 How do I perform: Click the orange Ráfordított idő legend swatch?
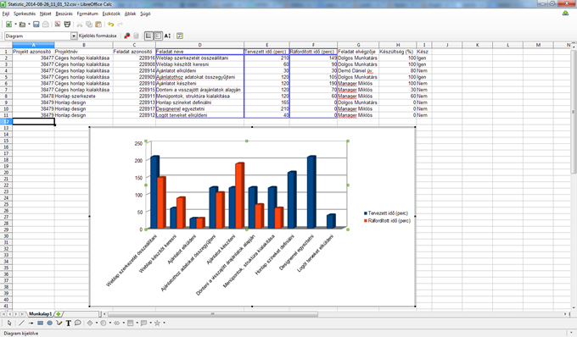pos(366,221)
